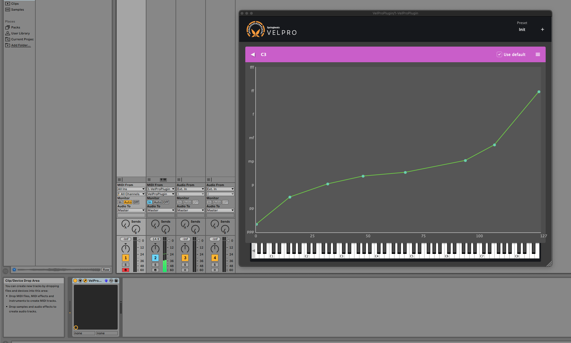Click the hot-swap icon on the VelPro device
The image size is (571, 343).
coord(111,280)
